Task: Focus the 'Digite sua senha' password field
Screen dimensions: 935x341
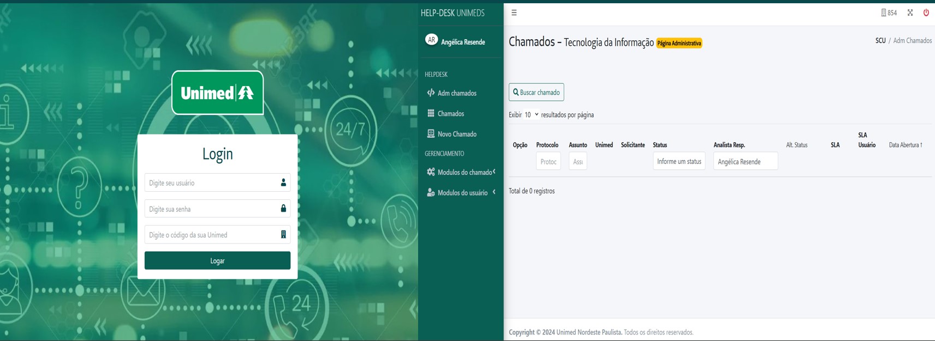Action: 217,209
